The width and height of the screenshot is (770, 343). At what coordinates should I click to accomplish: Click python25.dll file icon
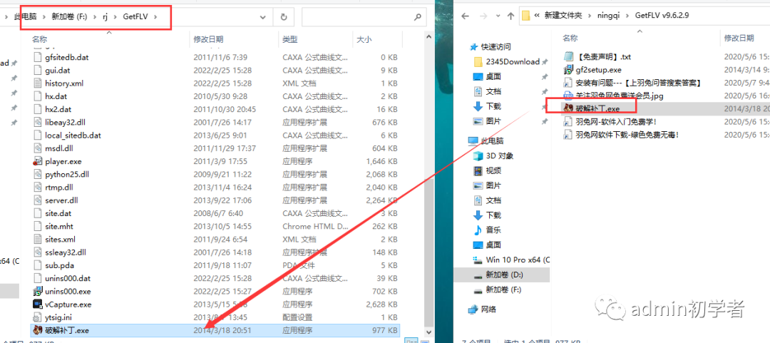38,174
